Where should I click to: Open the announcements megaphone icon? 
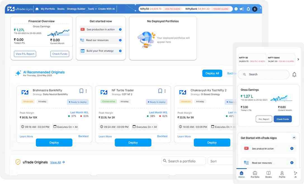(242, 9)
